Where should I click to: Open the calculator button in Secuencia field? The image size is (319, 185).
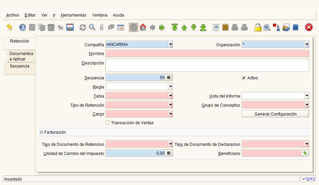(169, 77)
